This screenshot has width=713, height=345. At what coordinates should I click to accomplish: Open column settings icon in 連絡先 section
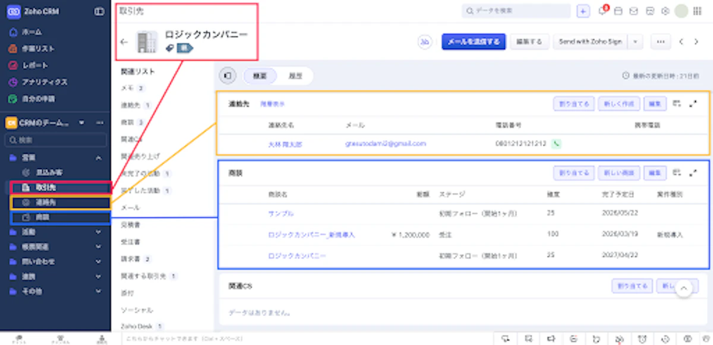[x=677, y=103]
